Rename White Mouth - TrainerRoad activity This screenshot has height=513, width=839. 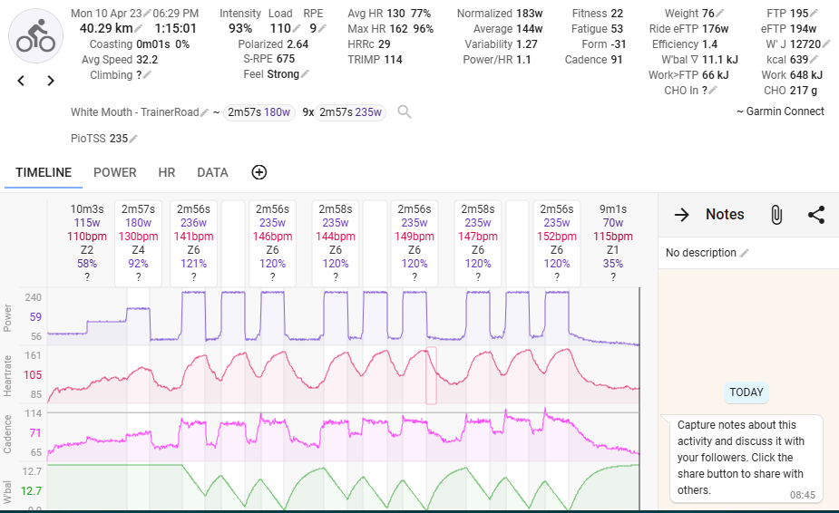point(204,112)
